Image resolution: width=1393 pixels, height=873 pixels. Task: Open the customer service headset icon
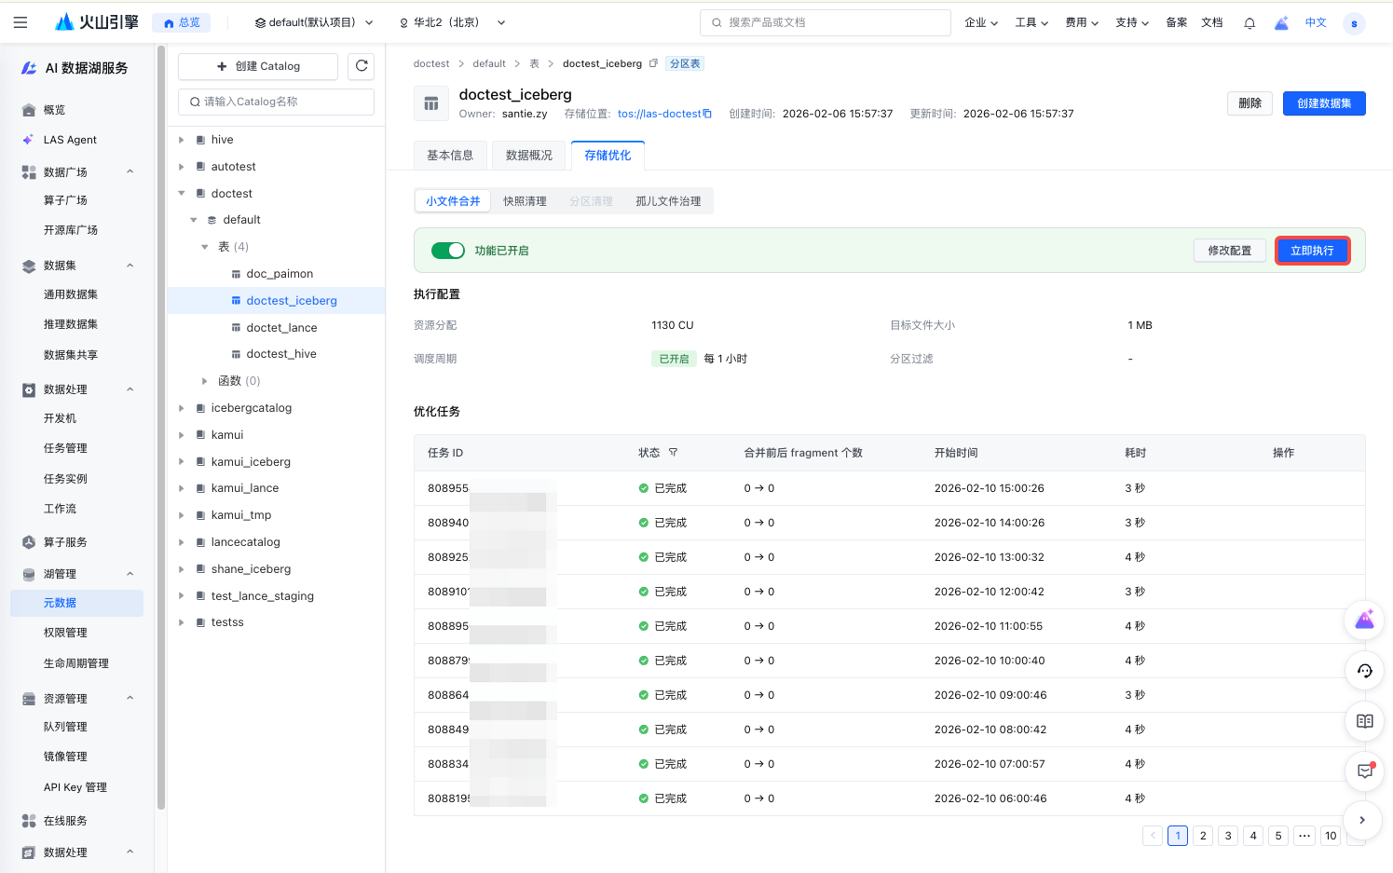point(1364,671)
